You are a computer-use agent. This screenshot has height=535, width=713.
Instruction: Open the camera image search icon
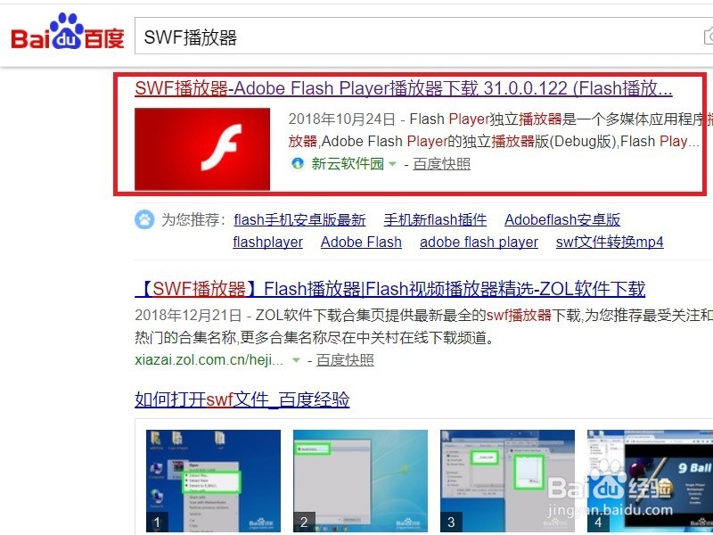[709, 37]
